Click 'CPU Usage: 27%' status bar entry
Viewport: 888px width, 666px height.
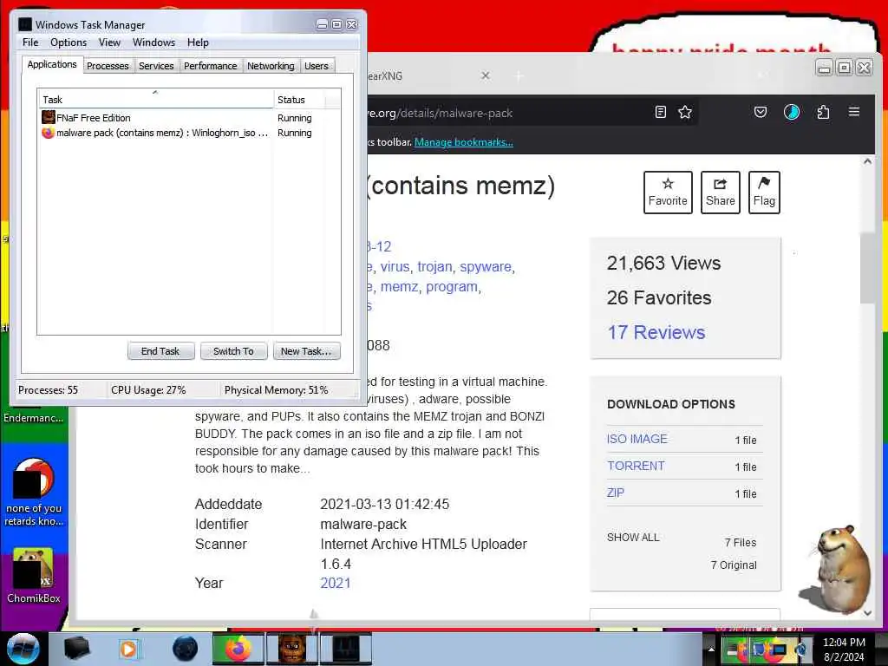pyautogui.click(x=148, y=390)
